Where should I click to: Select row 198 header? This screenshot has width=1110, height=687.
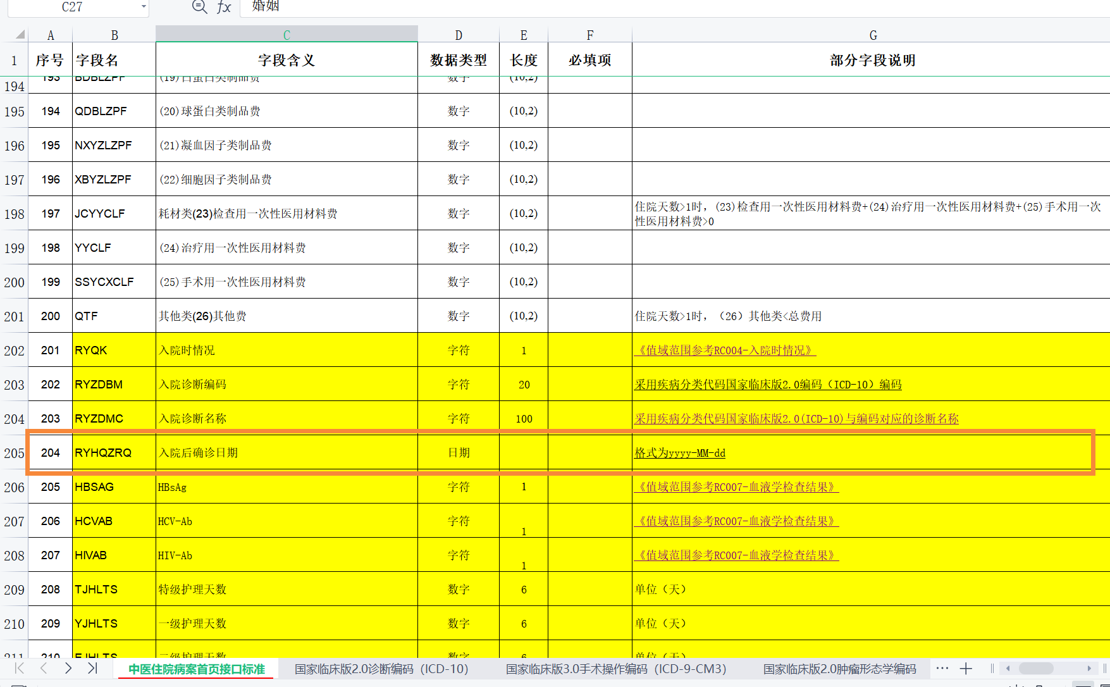point(14,214)
